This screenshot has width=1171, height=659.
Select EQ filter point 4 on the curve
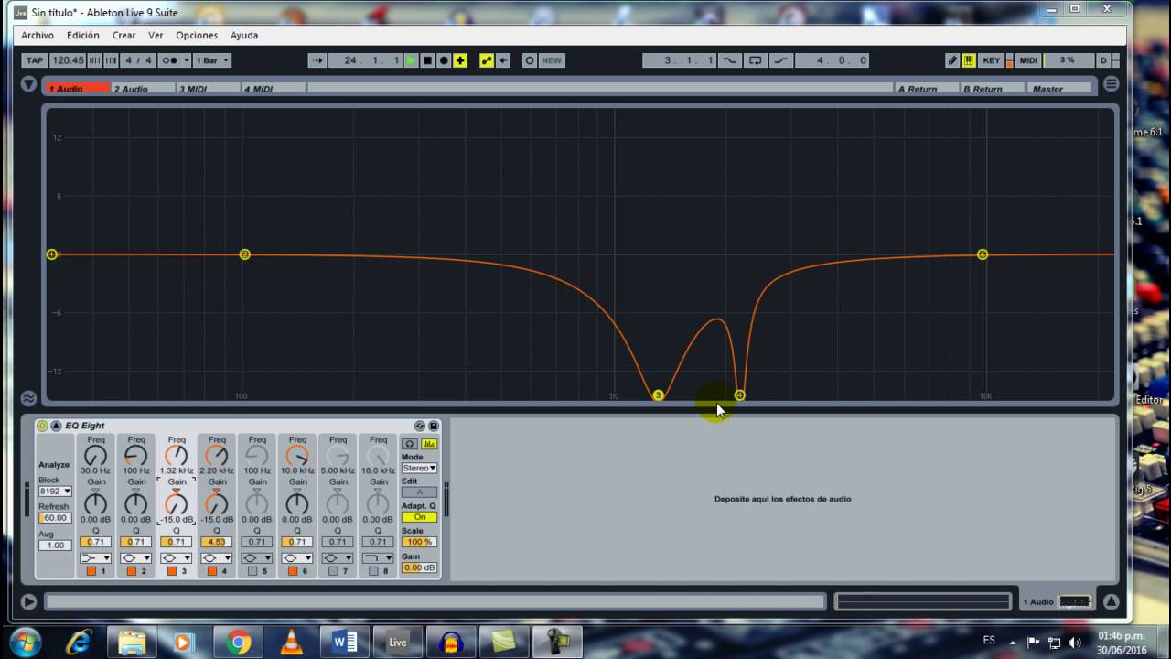[x=739, y=395]
